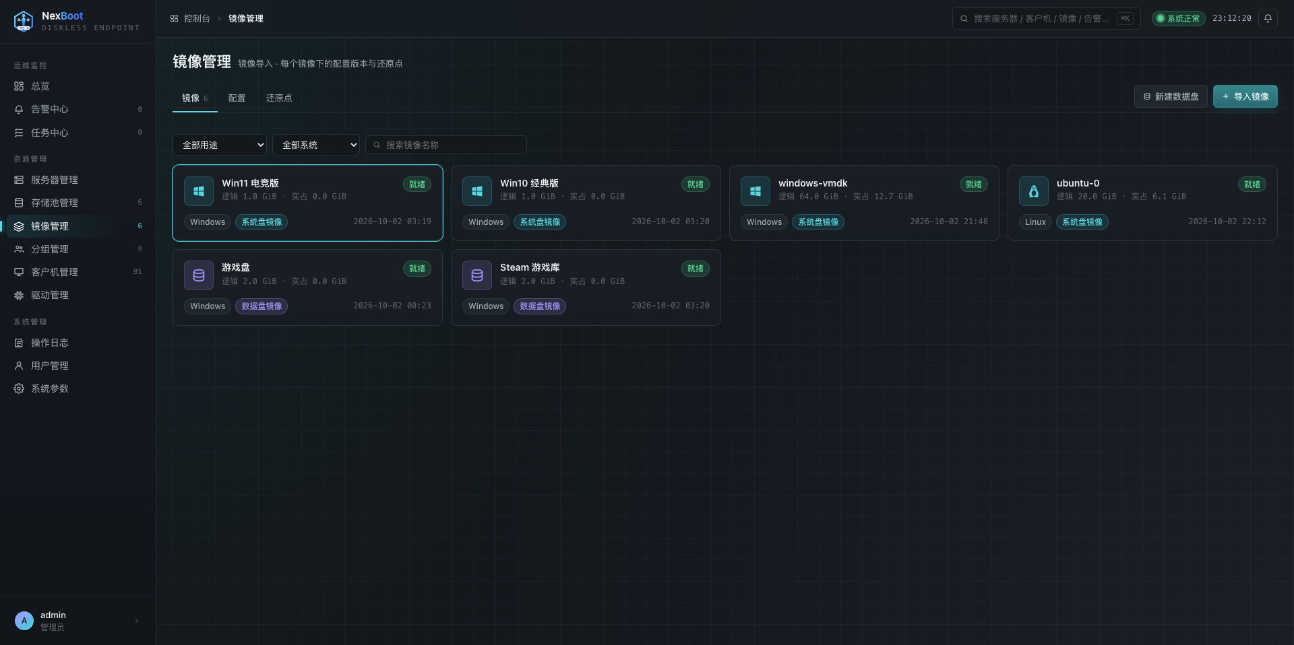This screenshot has width=1294, height=645.
Task: Click the 系统正常 status badge
Action: point(1178,19)
